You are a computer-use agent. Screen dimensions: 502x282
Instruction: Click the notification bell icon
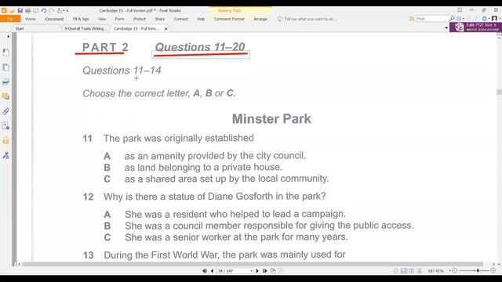pyautogui.click(x=485, y=19)
